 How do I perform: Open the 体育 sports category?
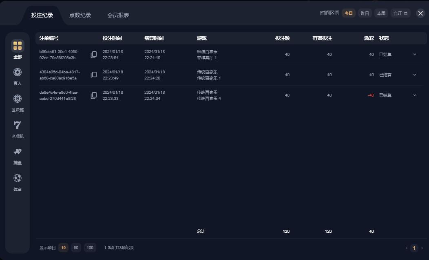click(x=18, y=182)
